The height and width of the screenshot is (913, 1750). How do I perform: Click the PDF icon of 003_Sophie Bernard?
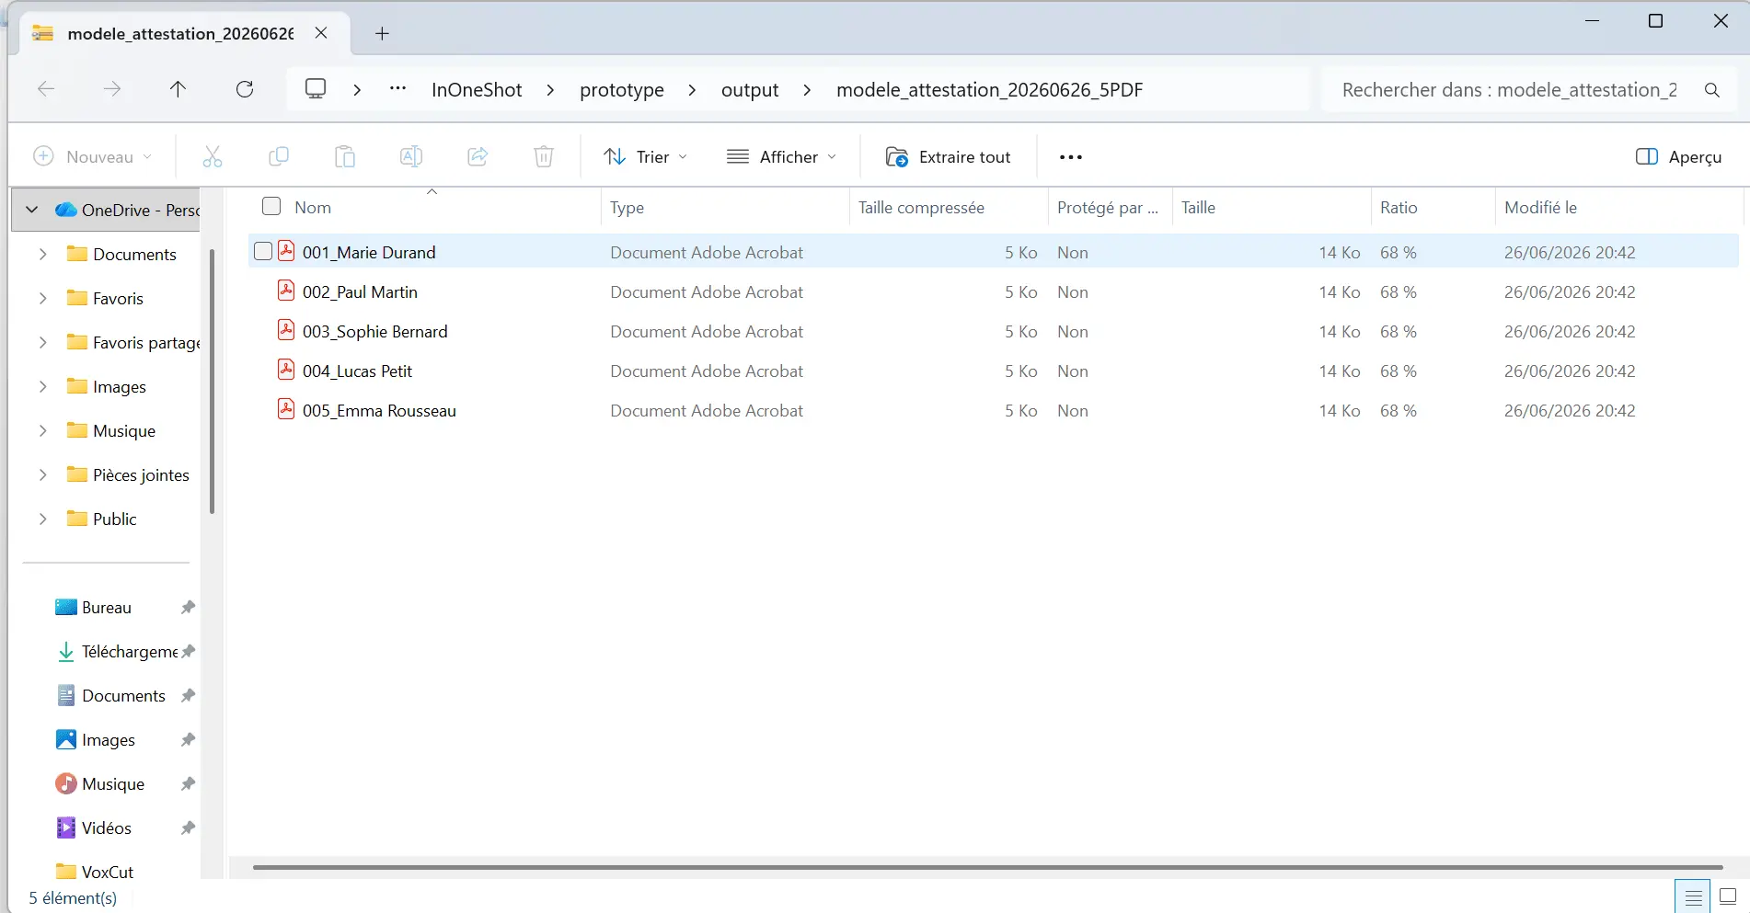(286, 331)
